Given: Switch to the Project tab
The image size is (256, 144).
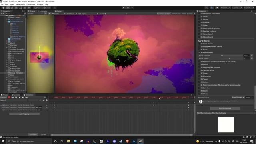Looking at the screenshot, I should (x=5, y=95).
